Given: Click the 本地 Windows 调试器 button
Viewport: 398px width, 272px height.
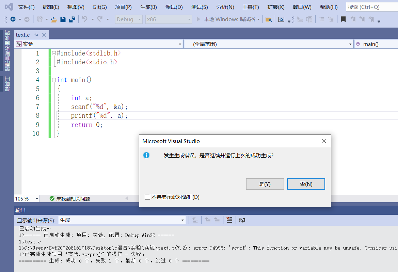Looking at the screenshot, I should [x=229, y=19].
